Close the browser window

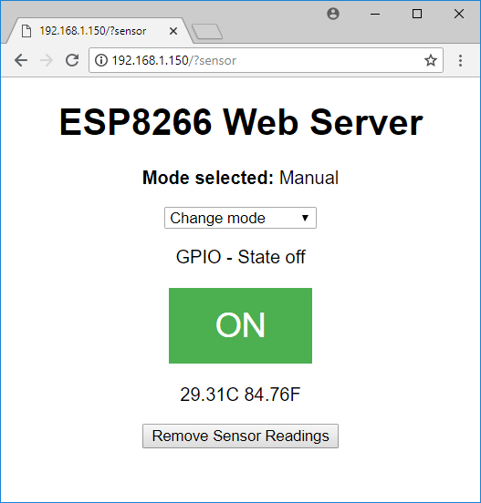[459, 14]
